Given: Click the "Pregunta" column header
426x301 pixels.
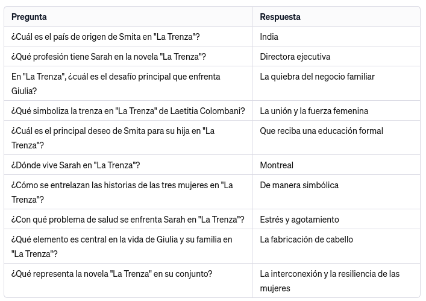Looking at the screenshot, I should [29, 17].
